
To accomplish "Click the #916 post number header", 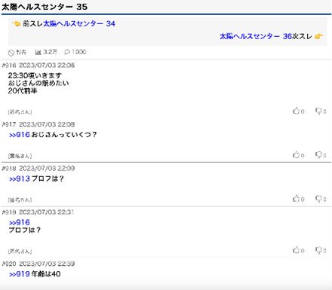I will [x=9, y=66].
